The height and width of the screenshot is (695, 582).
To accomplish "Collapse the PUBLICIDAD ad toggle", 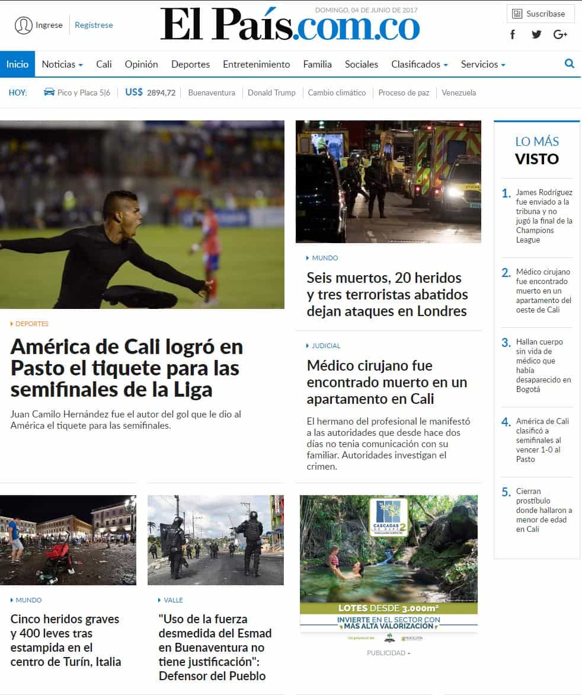I will pyautogui.click(x=388, y=653).
